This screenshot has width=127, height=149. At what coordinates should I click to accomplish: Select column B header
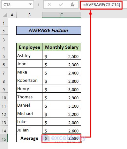coord(29,15)
